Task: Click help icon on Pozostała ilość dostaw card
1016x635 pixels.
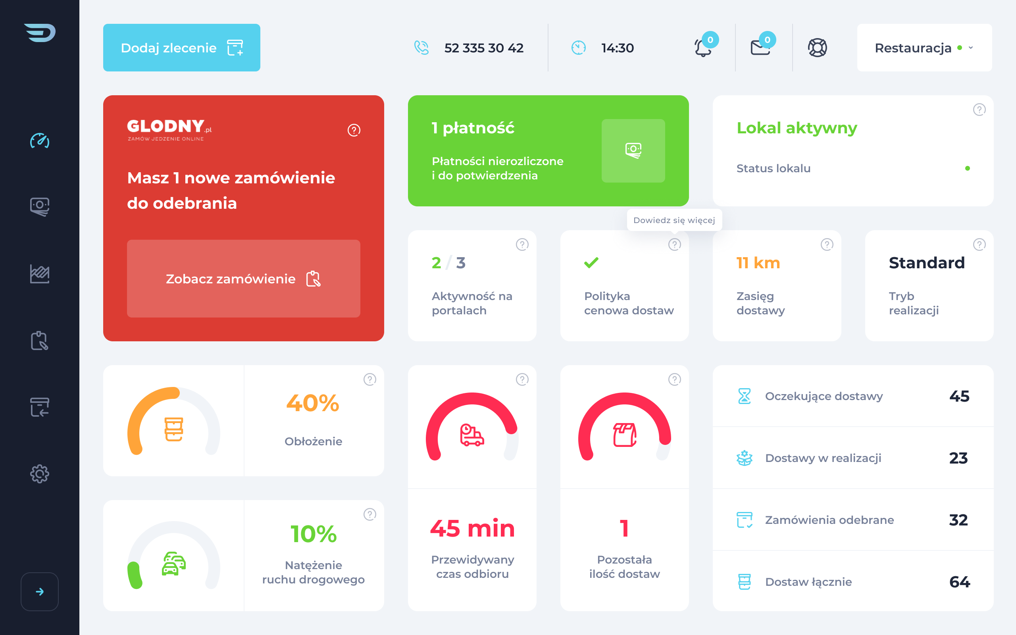Action: 675,379
